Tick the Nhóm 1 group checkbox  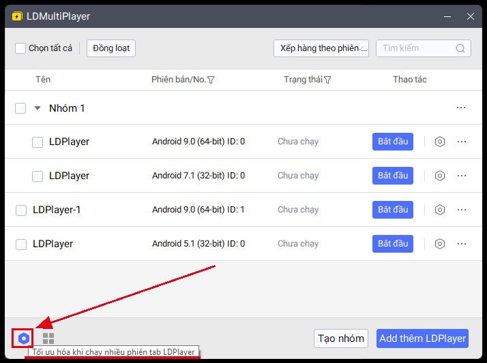[20, 108]
